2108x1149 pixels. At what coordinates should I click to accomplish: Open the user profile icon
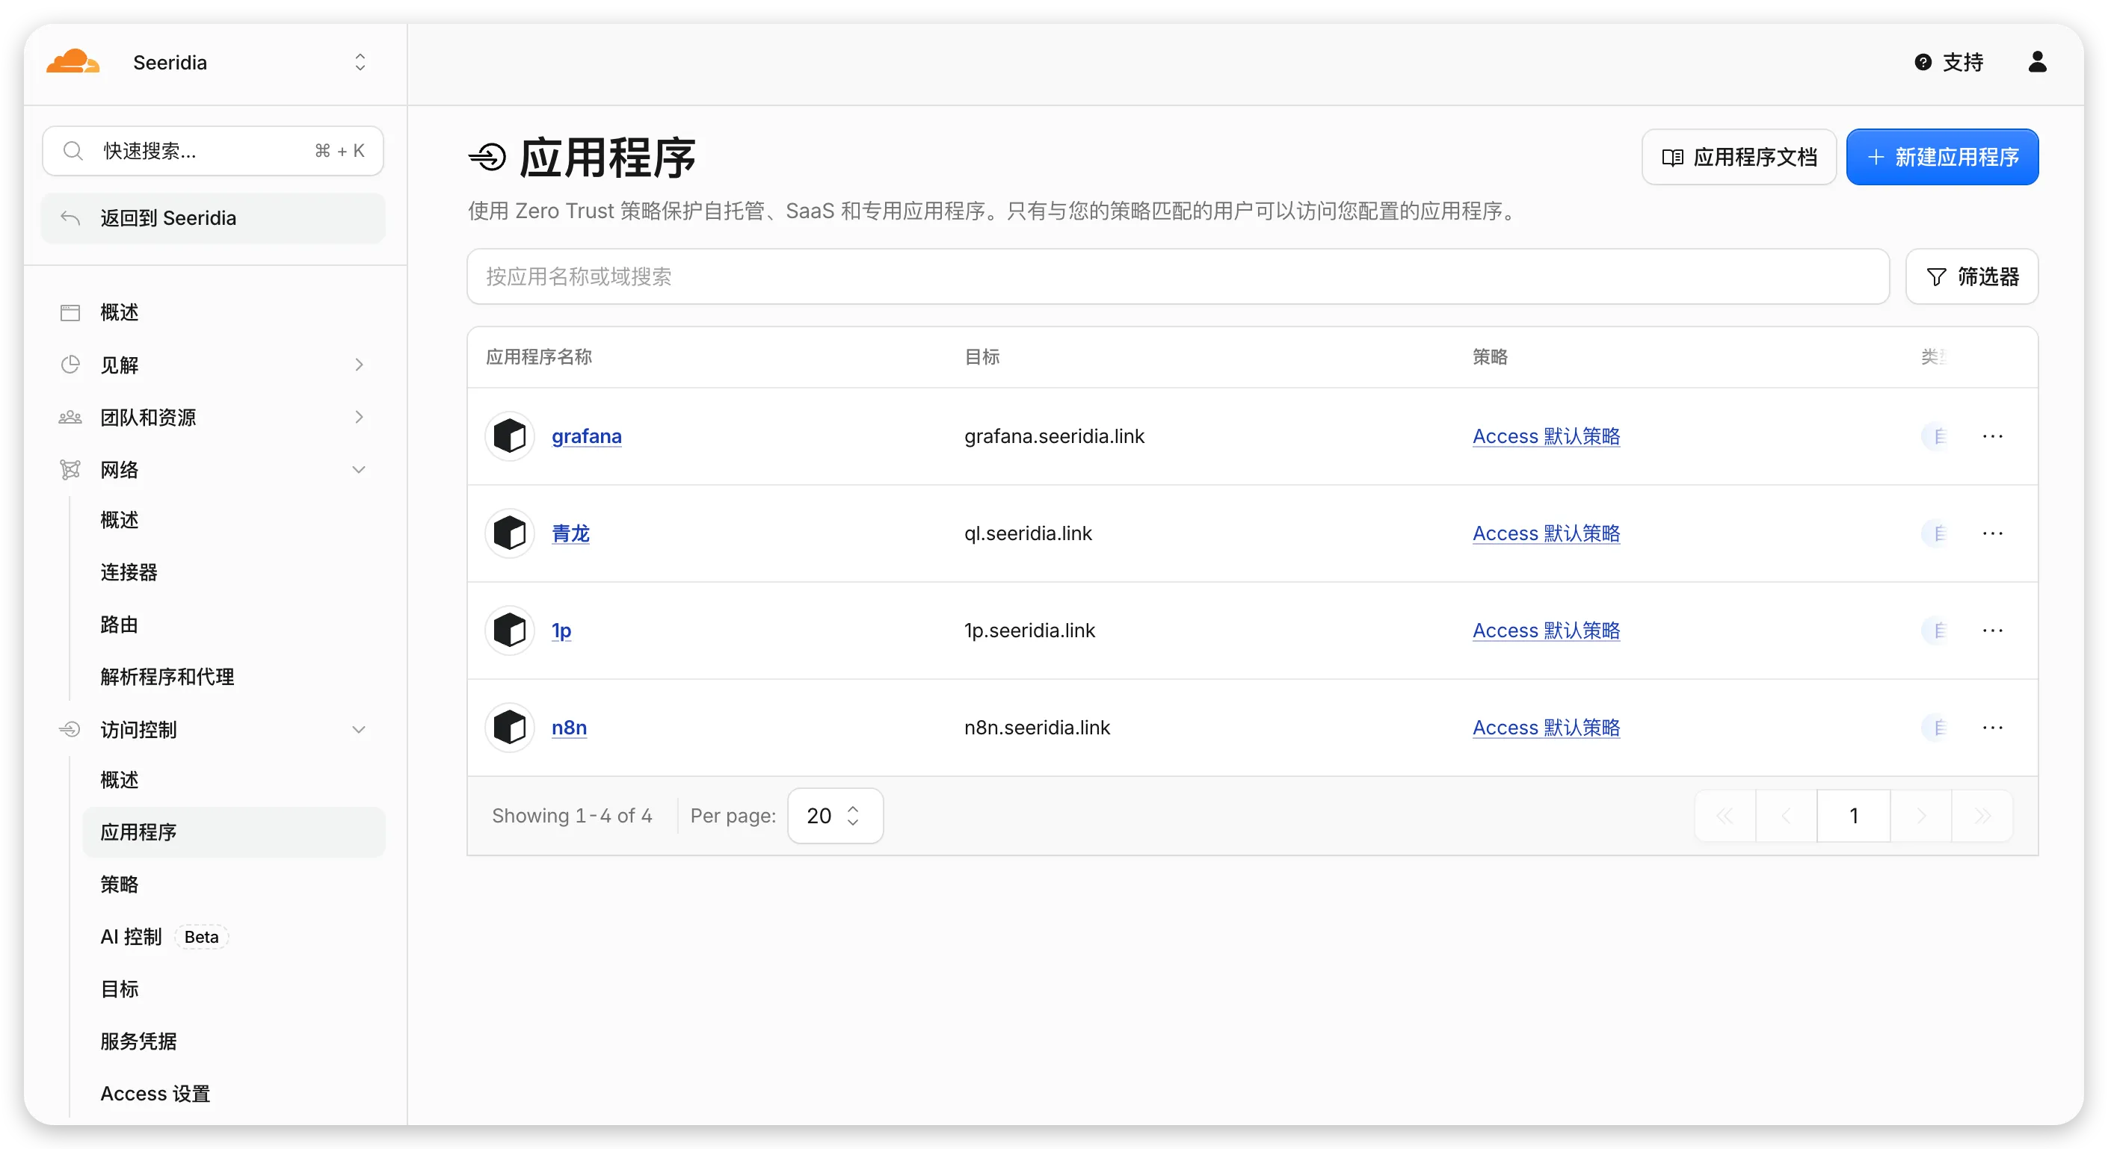click(x=2038, y=62)
